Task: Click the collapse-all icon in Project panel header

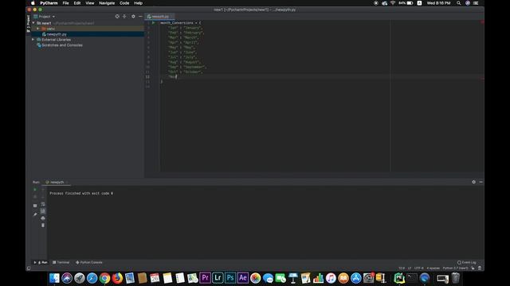Action: [124, 16]
